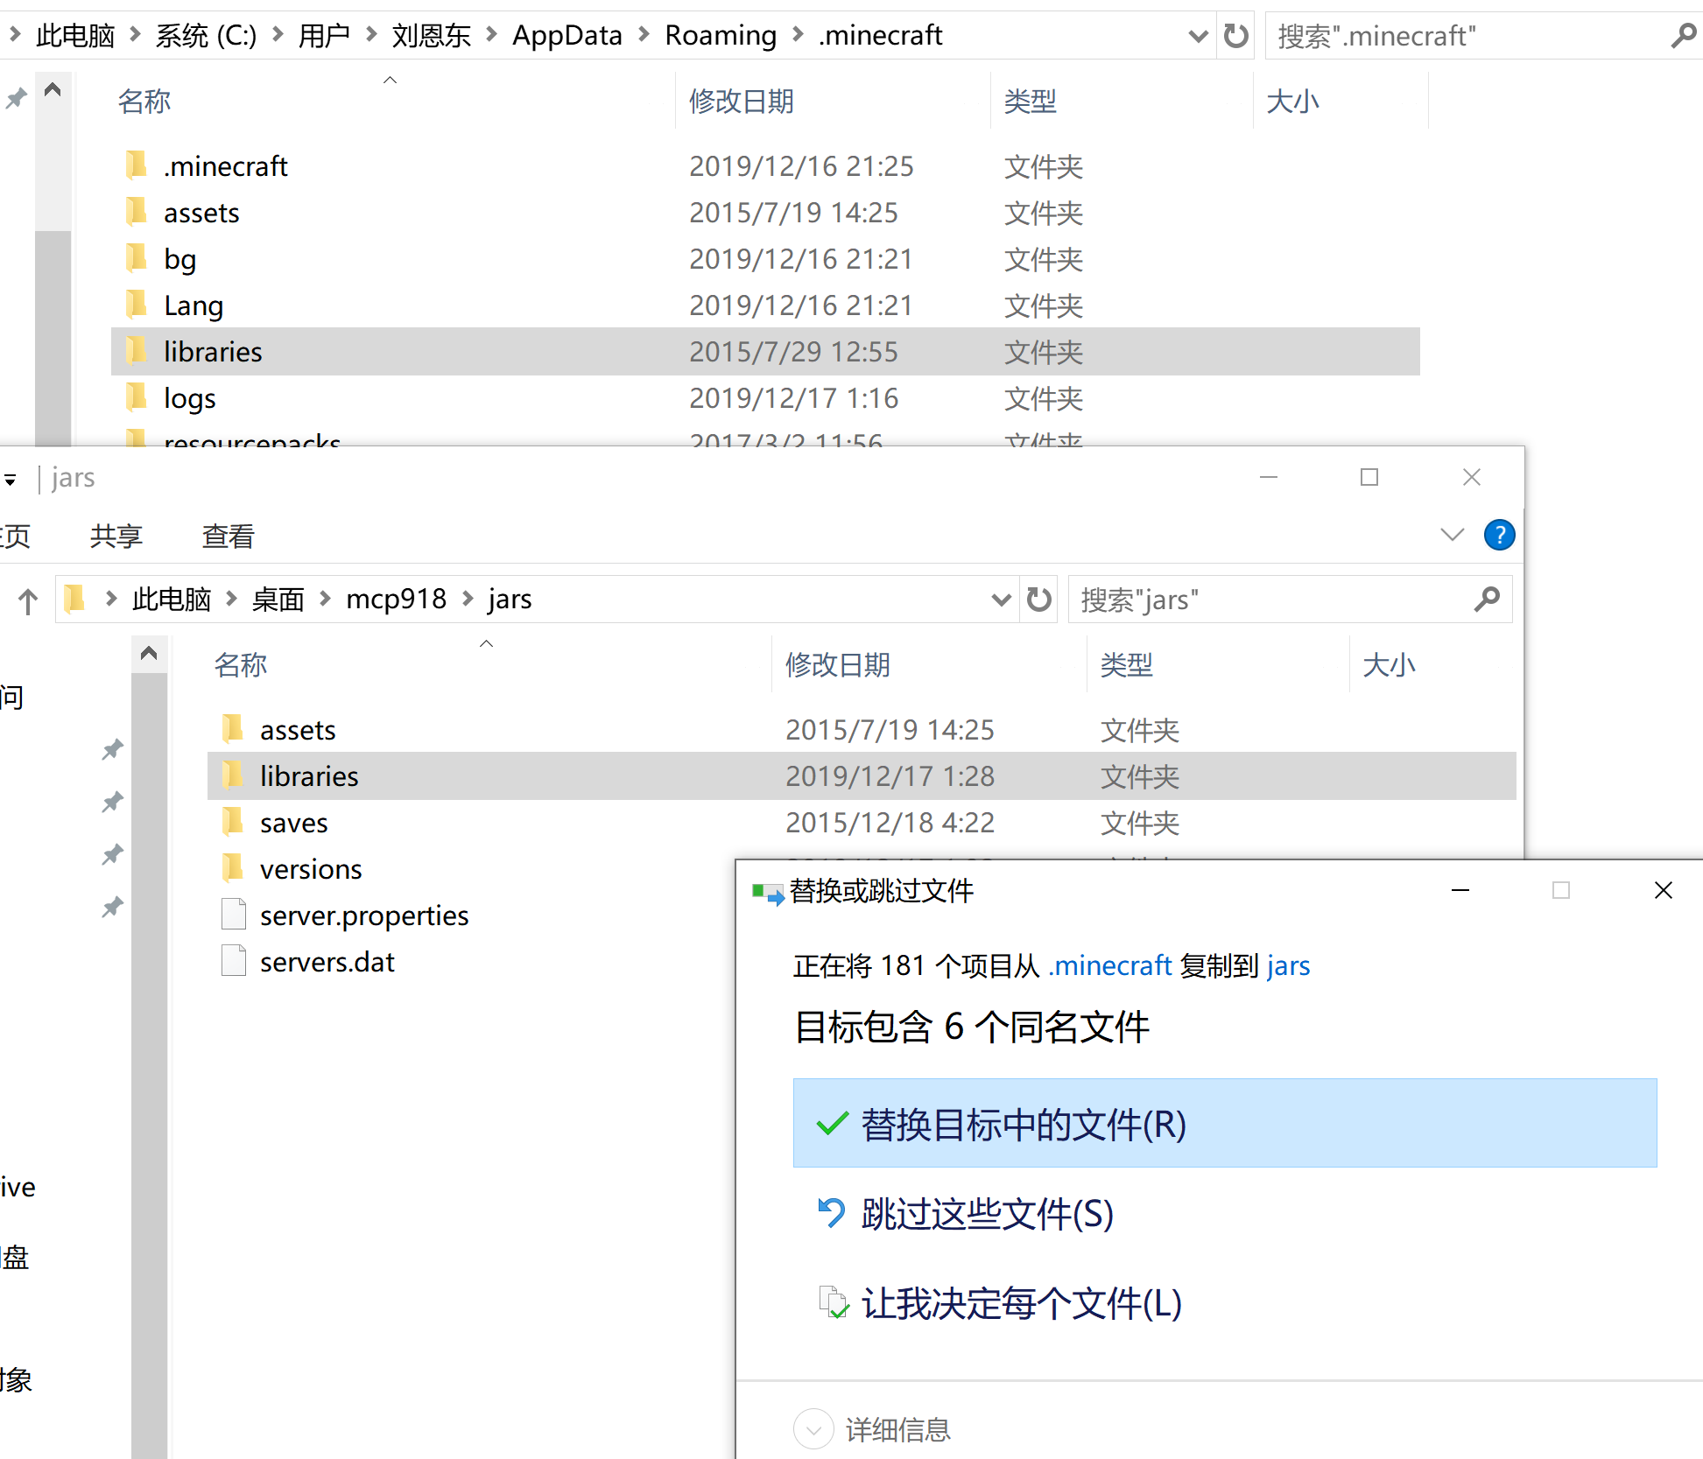Image resolution: width=1703 pixels, height=1459 pixels.
Task: Click the blue help question mark icon
Action: (1499, 535)
